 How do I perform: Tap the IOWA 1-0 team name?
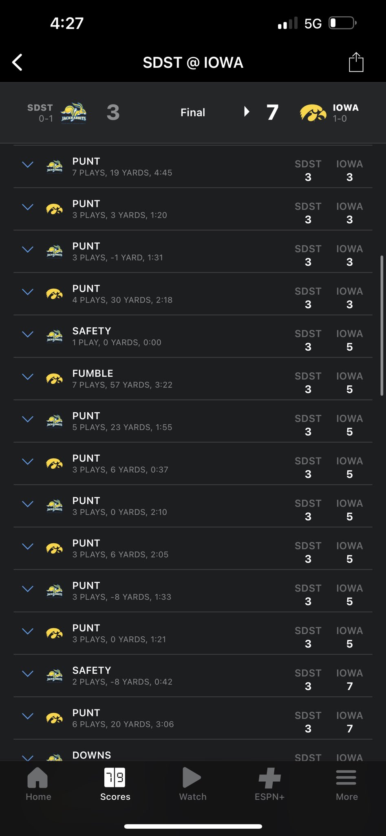(x=345, y=113)
